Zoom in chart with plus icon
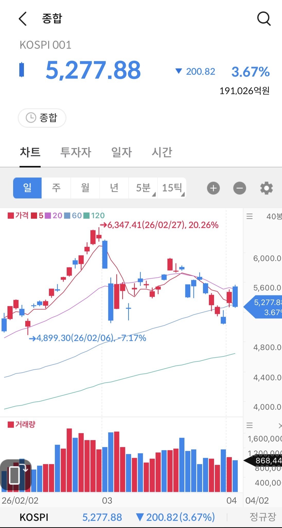 [x=213, y=188]
